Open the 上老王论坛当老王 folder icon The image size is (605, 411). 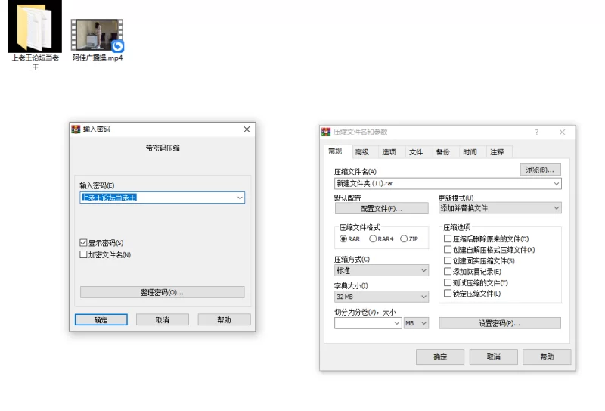pyautogui.click(x=34, y=29)
